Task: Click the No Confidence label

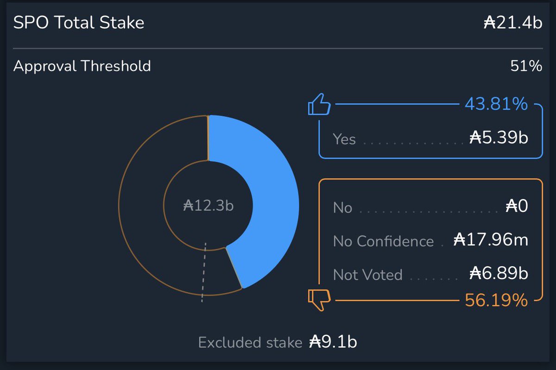Action: point(383,241)
